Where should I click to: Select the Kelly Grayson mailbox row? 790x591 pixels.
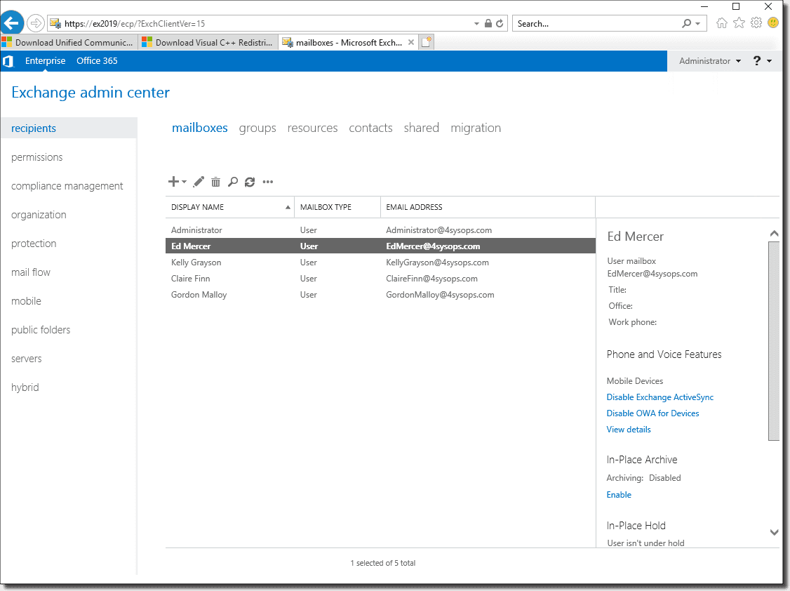click(380, 263)
